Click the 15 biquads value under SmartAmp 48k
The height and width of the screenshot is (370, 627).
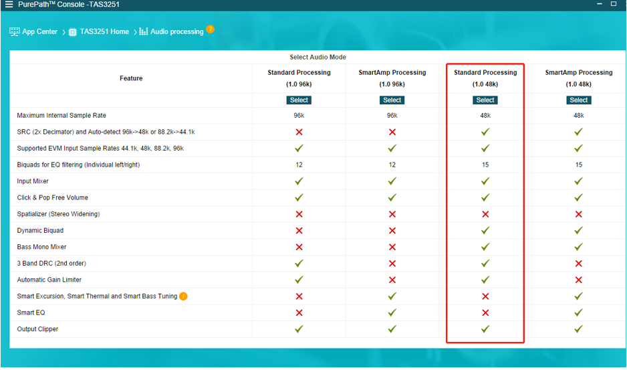(x=579, y=165)
